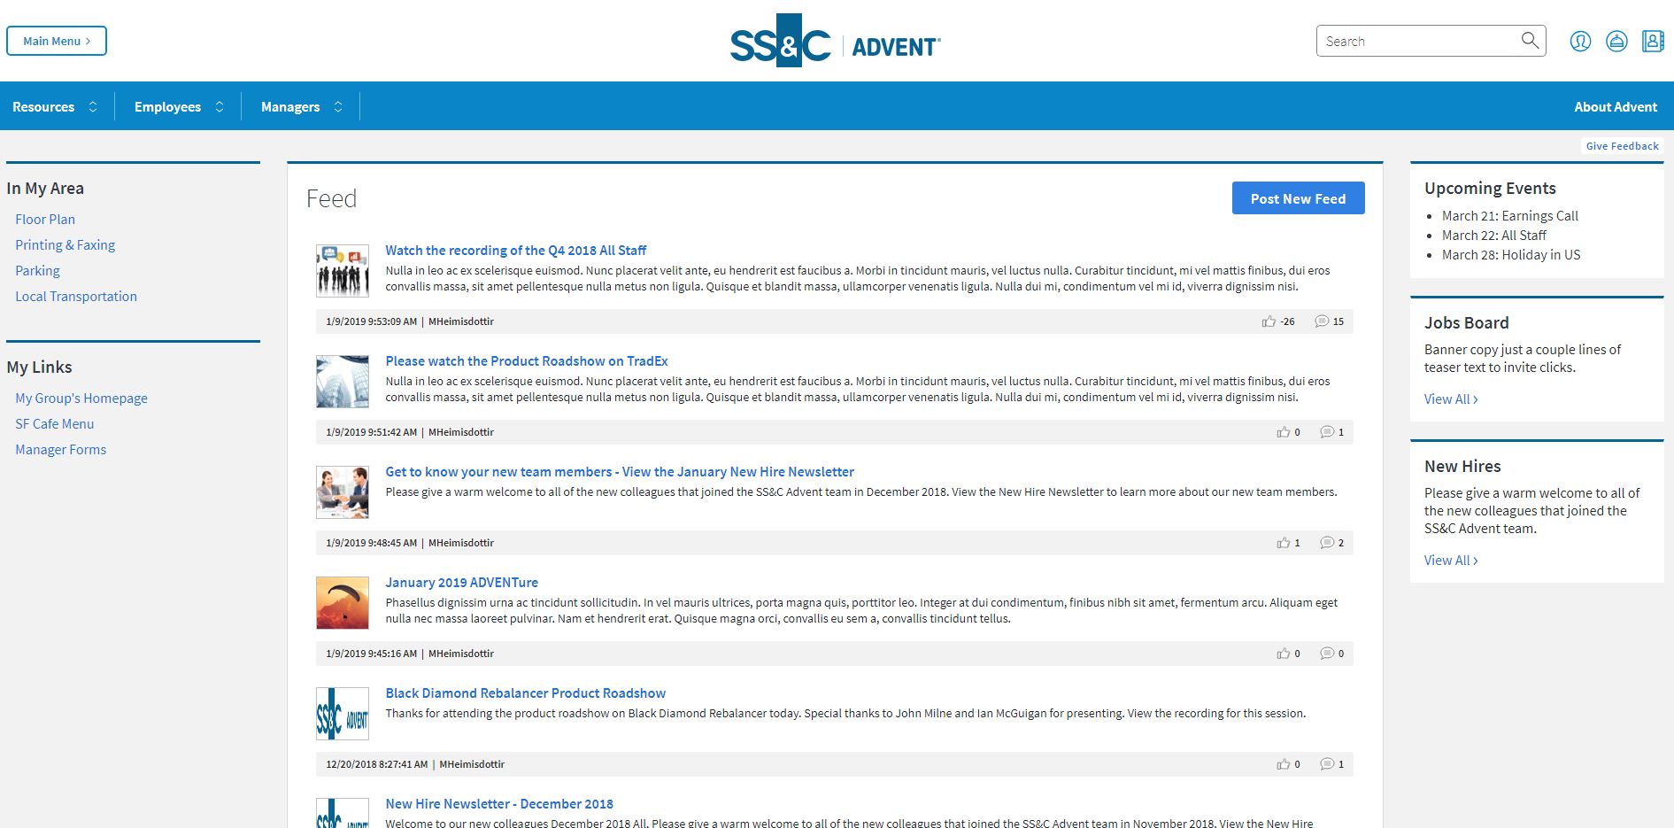Image resolution: width=1674 pixels, height=828 pixels.
Task: Click thumbs up on Product Roadshow on TradEx
Action: [1283, 432]
